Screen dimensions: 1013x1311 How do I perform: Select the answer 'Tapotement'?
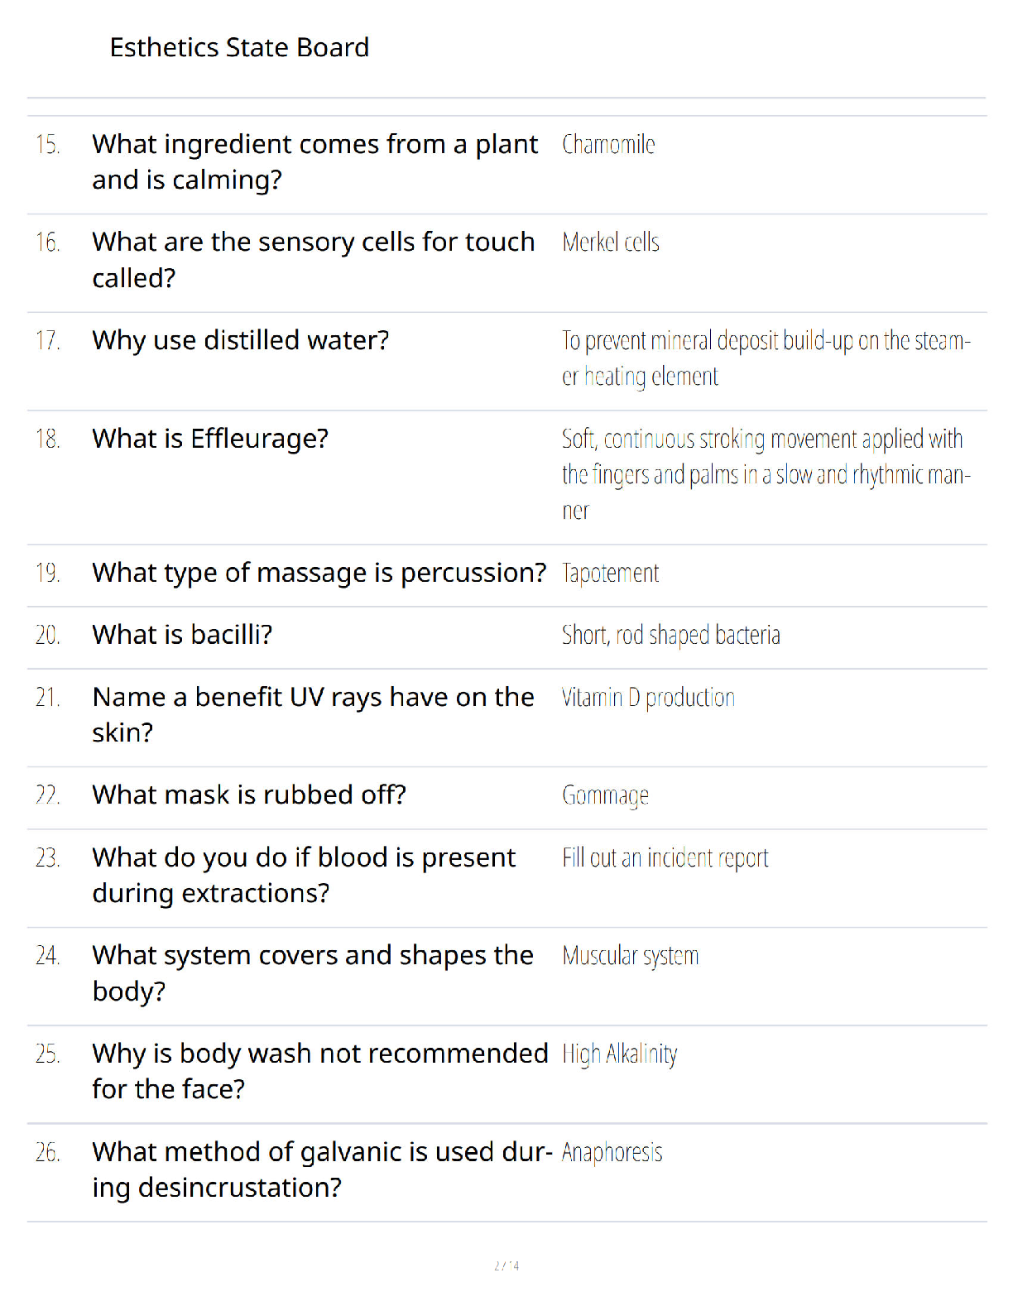coord(611,573)
